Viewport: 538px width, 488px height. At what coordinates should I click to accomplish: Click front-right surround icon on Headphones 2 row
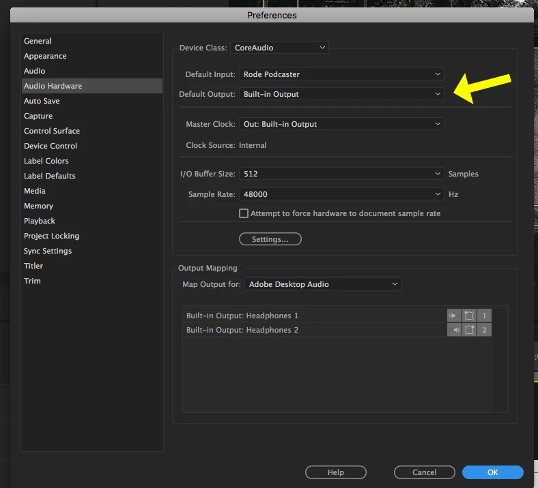[x=469, y=330]
